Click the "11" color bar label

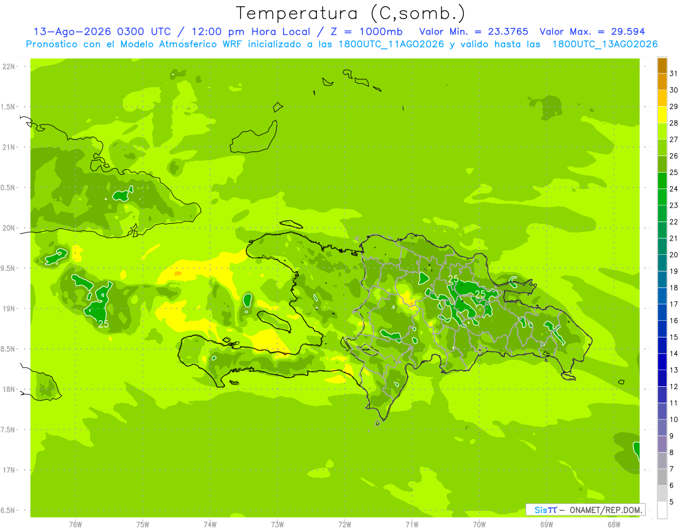click(x=673, y=403)
